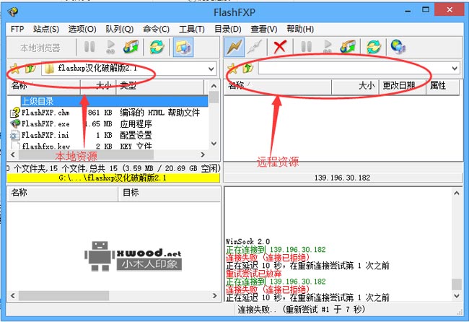Click the FlashFXP title bar app icon

coord(13,12)
